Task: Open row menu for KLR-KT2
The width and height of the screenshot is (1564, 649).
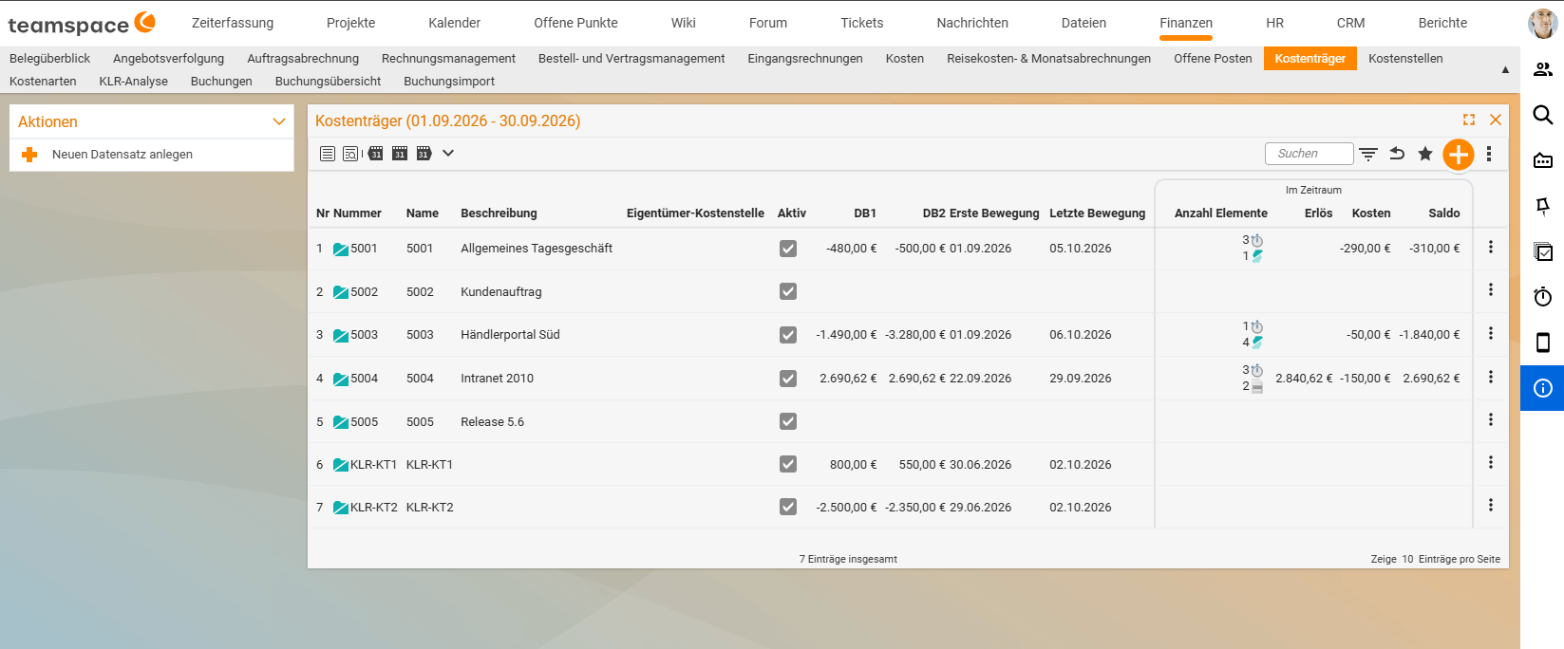Action: [x=1491, y=505]
